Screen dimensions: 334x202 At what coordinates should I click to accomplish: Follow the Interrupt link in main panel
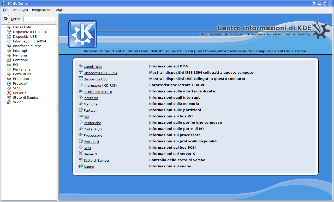[x=91, y=98]
